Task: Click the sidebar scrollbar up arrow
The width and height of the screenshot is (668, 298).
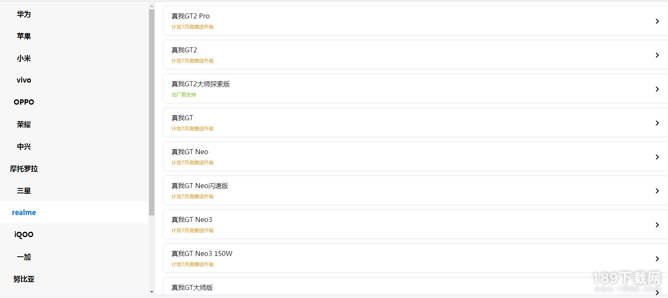Action: tap(152, 6)
